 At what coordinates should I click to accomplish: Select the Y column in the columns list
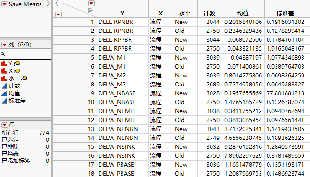[10, 63]
